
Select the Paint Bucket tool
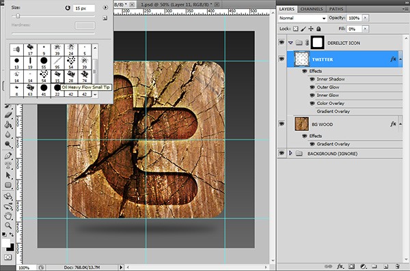coord(8,125)
